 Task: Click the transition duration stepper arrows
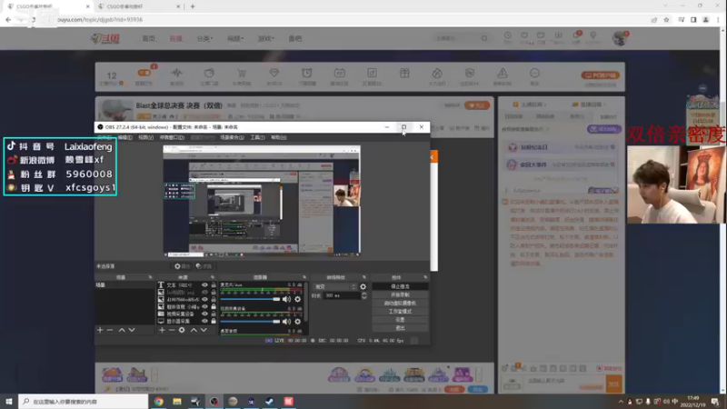[364, 295]
